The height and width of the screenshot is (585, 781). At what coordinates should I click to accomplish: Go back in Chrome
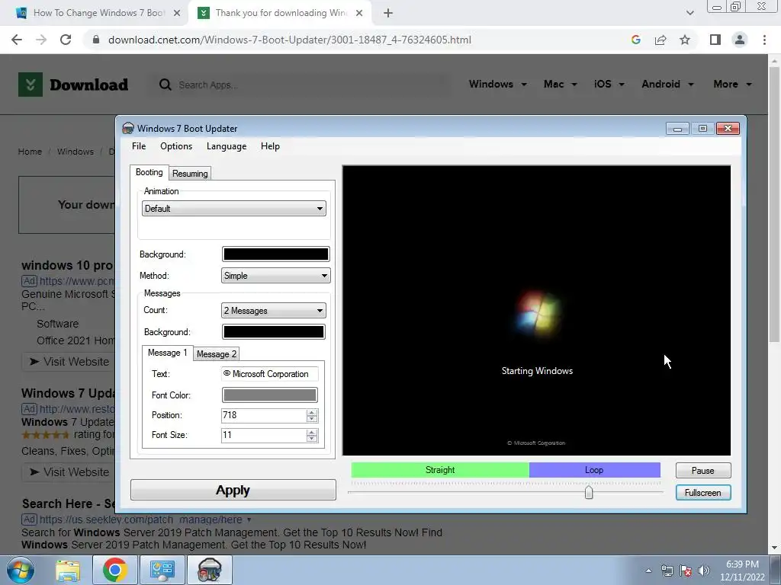(17, 40)
